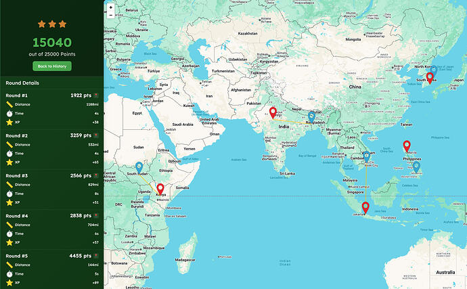Click the 532mi distance value
Viewport: 467px width, 289px height.
point(93,145)
